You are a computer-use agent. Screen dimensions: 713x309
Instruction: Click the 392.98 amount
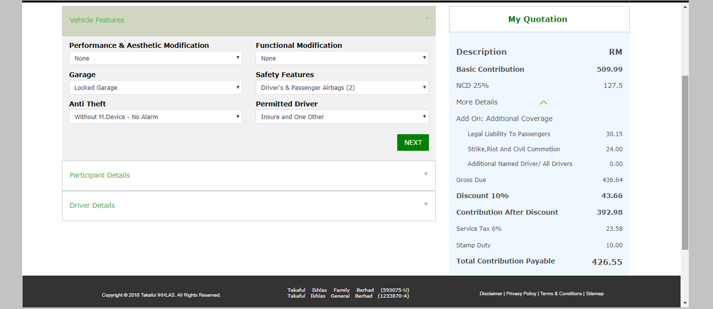[609, 212]
